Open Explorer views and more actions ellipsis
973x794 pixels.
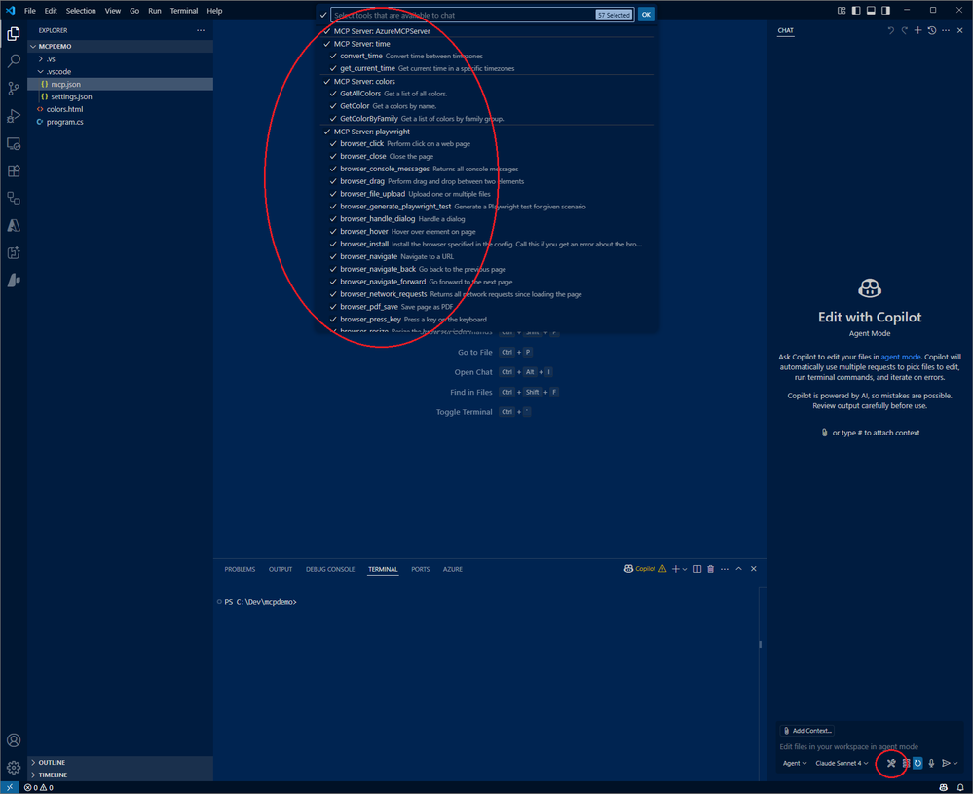pos(201,30)
